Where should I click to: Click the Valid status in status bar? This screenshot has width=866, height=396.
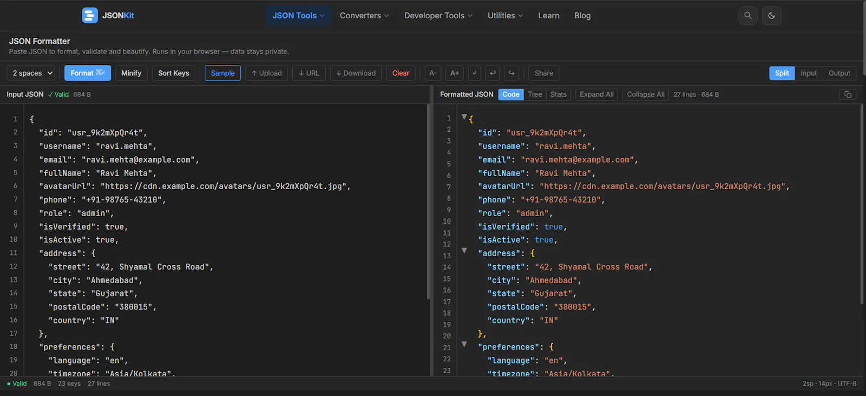point(17,384)
